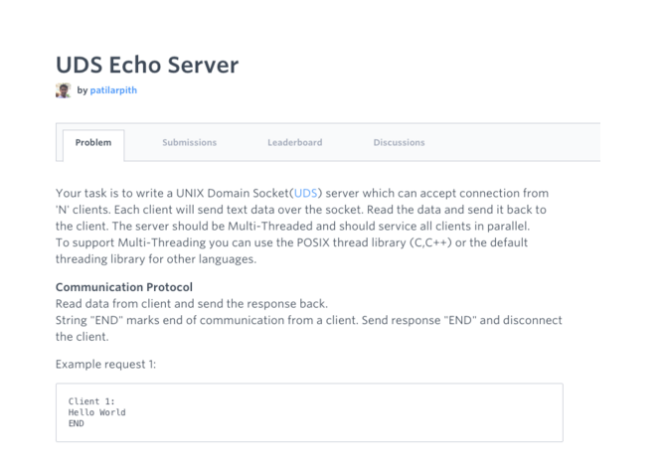
Task: Click empty space in the example code box
Action: tap(398, 412)
